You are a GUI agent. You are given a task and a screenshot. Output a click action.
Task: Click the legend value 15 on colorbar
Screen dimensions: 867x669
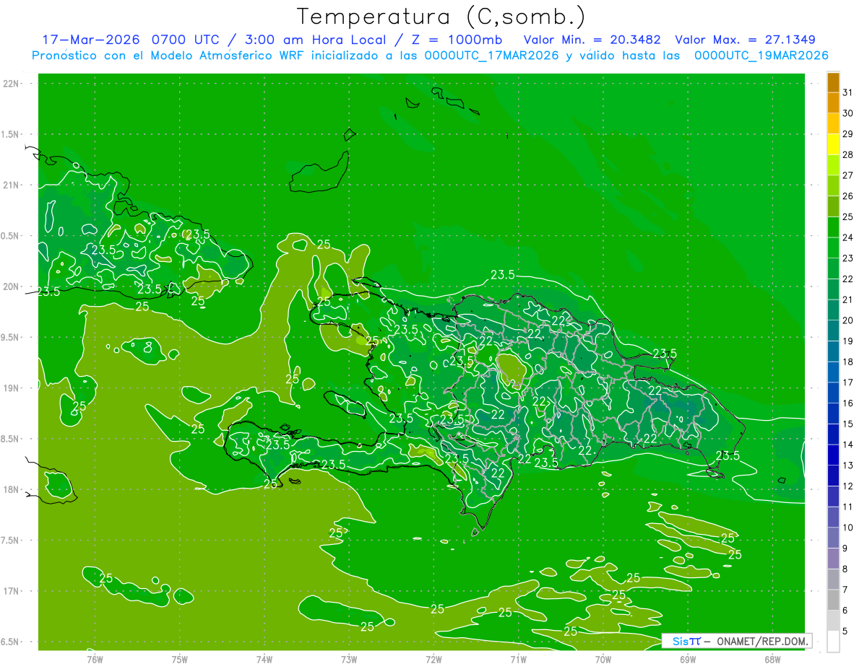click(848, 424)
